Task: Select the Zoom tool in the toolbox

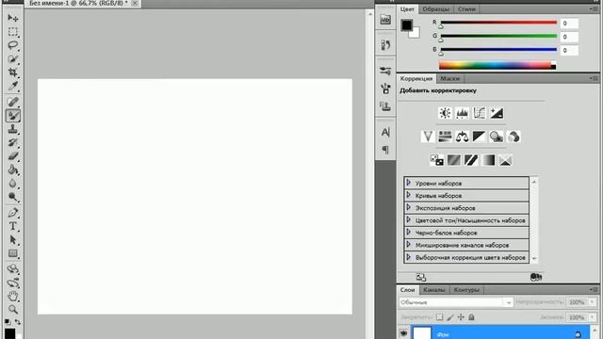Action: (12, 310)
